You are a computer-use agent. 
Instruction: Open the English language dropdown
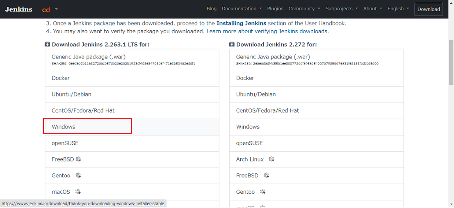[x=398, y=9]
